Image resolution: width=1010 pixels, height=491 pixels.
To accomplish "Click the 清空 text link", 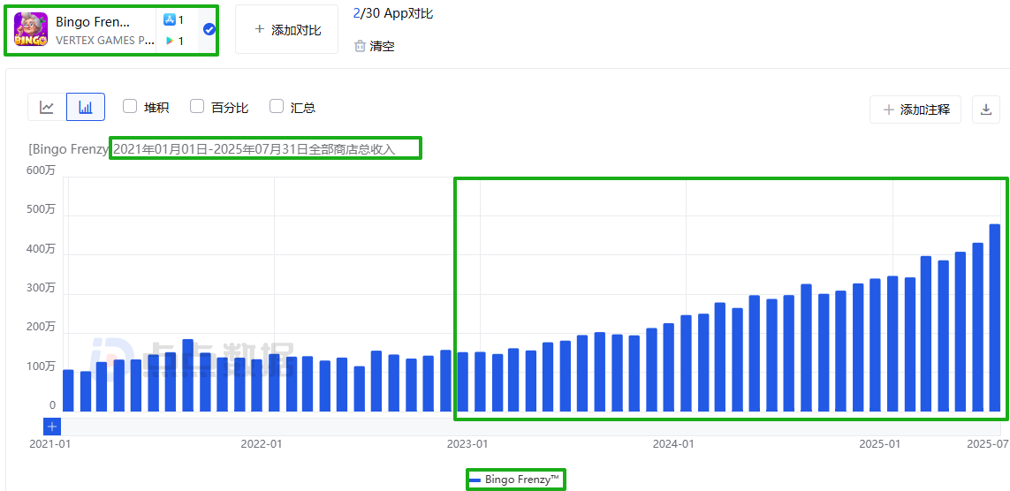I will pos(383,46).
